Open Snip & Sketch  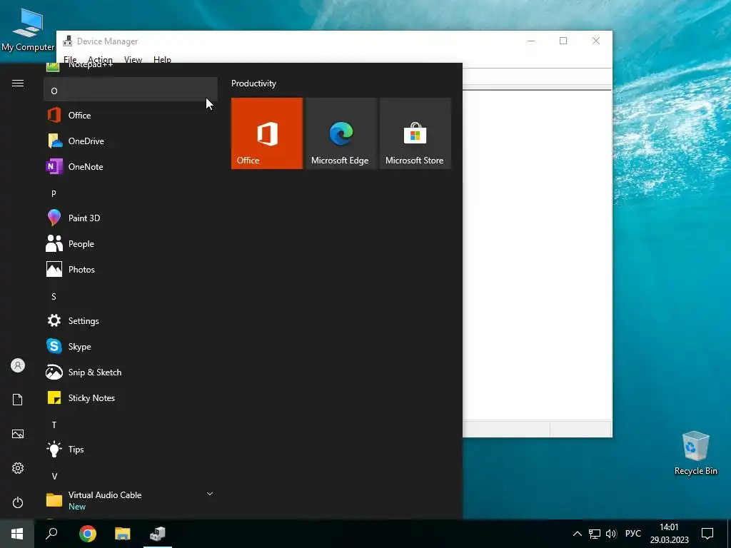coord(131,372)
